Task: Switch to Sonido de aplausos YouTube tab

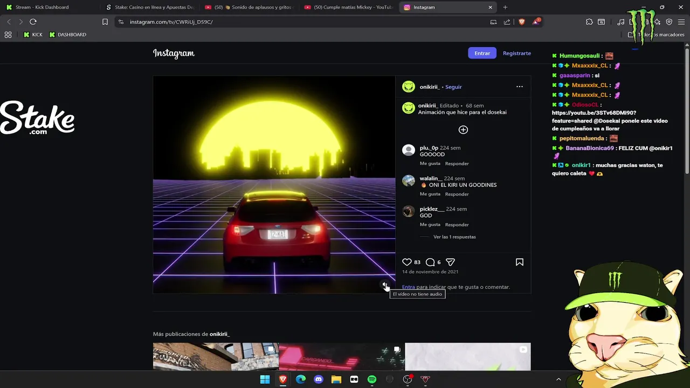Action: point(248,7)
